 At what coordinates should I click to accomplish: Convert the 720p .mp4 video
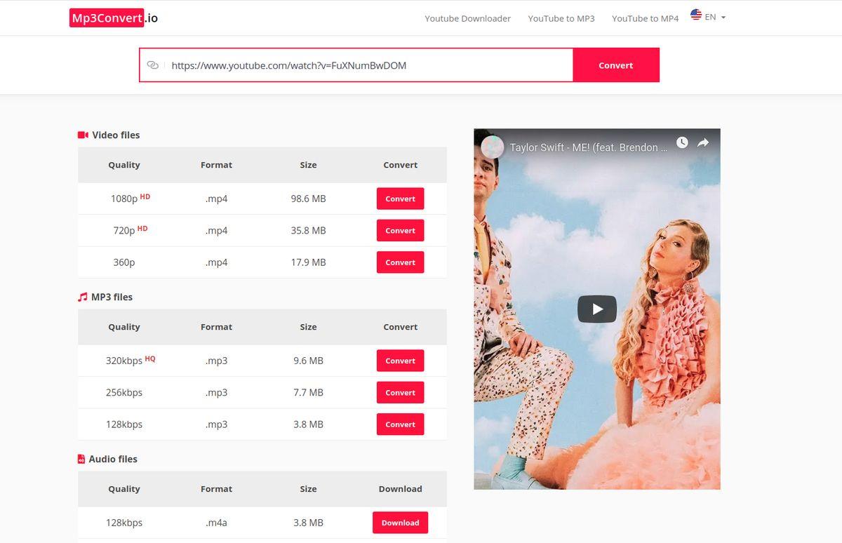coord(401,230)
